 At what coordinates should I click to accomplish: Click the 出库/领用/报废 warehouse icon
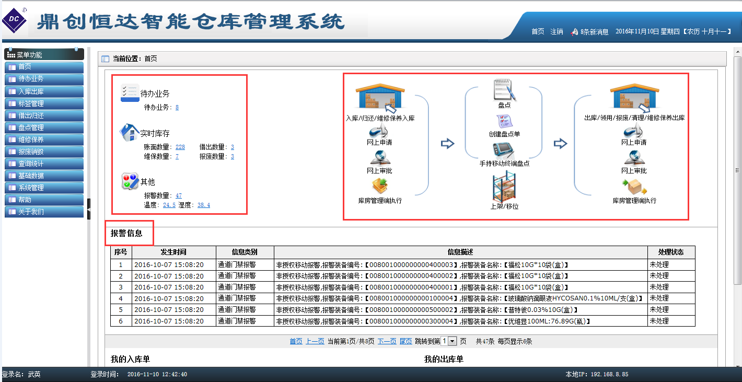635,98
